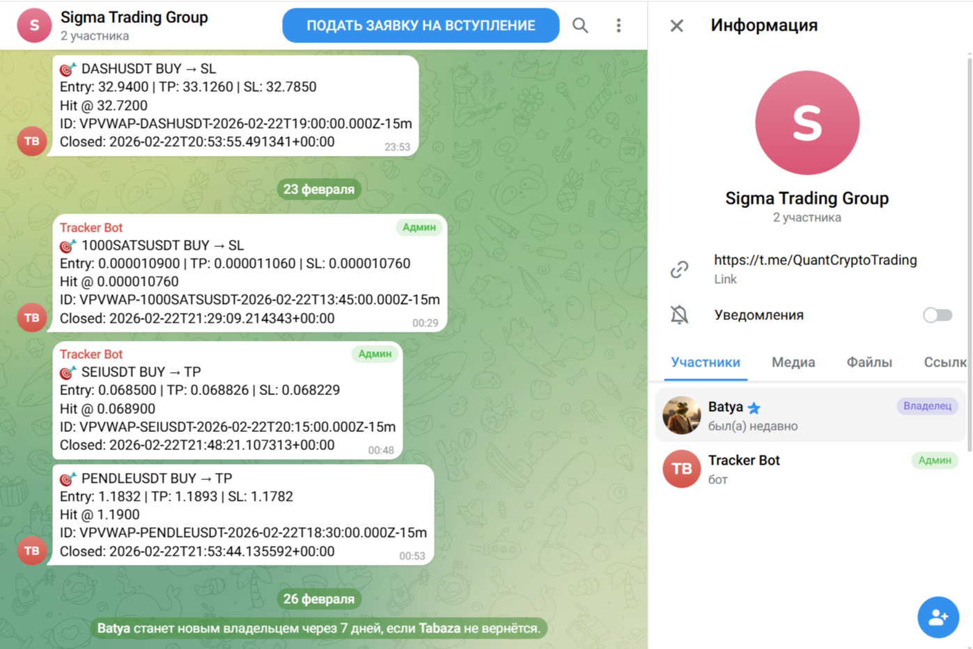Viewport: 973px width, 649px height.
Task: Click the 00:53 timestamp on PENDLEUSDT message
Action: (412, 556)
